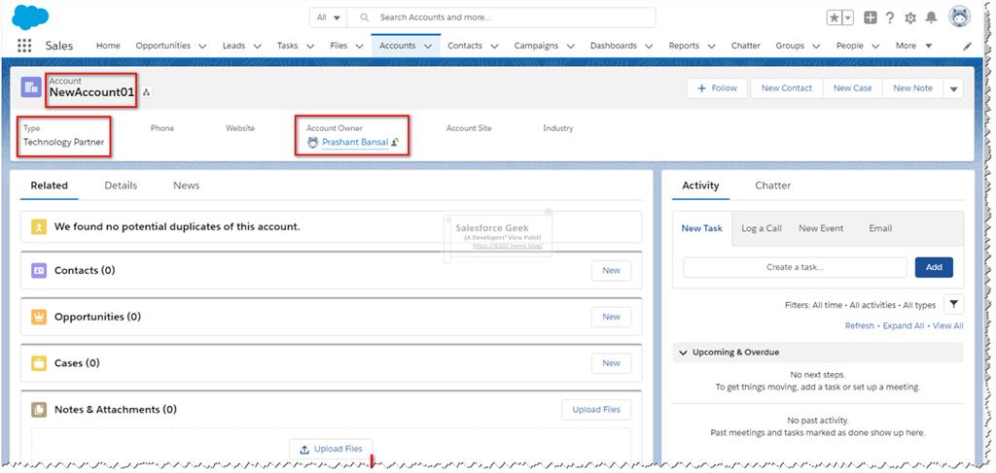Expand the Files tab chevron
996x473 pixels.
point(360,47)
